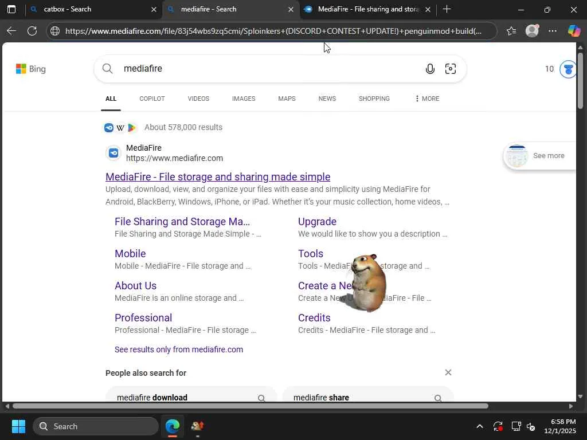The height and width of the screenshot is (440, 587).
Task: Switch to the MAPS search tab
Action: pyautogui.click(x=287, y=99)
